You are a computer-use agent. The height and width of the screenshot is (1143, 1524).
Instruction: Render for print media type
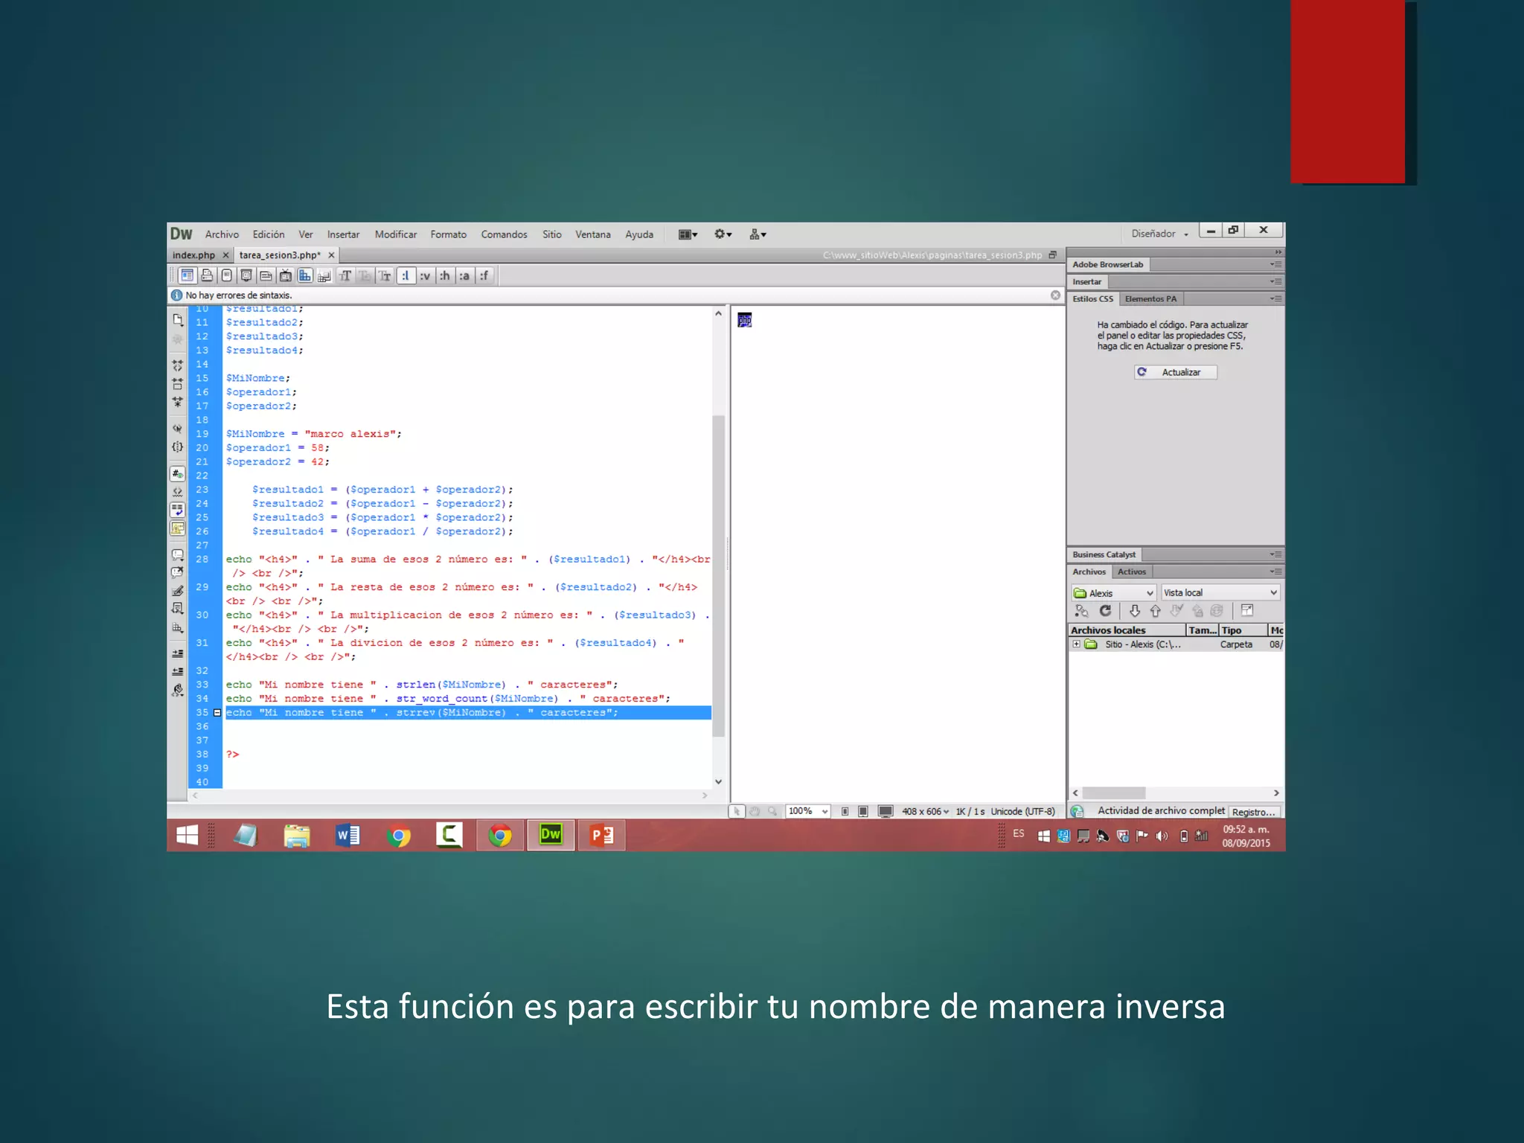click(207, 276)
